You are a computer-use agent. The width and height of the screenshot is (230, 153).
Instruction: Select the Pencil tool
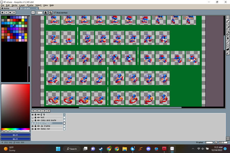228,21
